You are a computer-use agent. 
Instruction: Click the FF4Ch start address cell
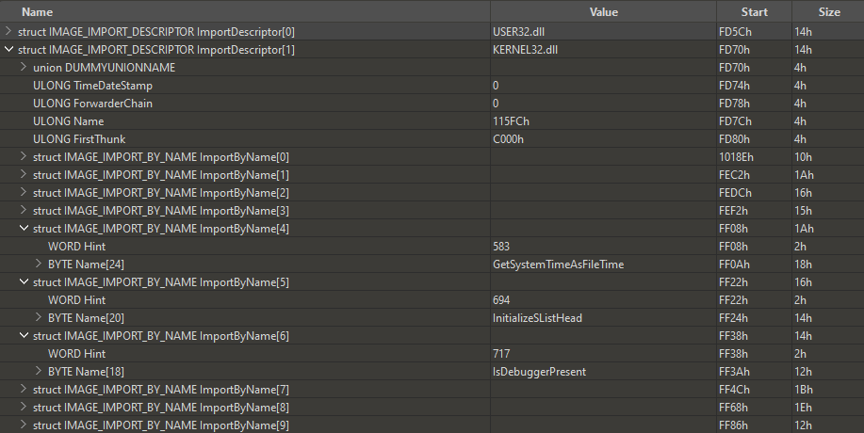[754, 389]
